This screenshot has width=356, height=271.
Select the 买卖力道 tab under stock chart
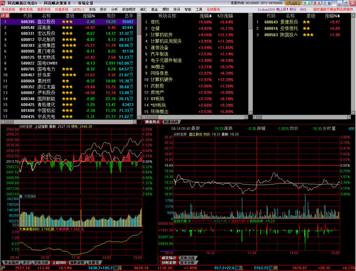(188, 258)
